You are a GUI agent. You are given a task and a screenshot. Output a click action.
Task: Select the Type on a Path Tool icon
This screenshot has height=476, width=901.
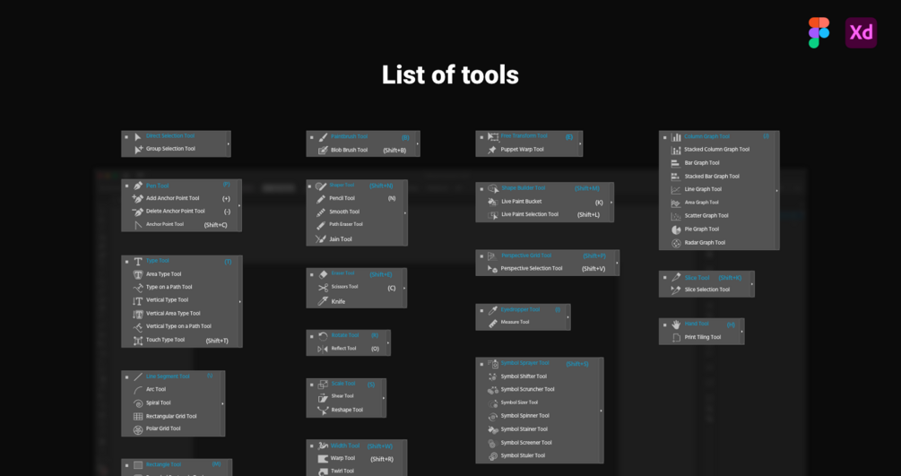point(138,288)
